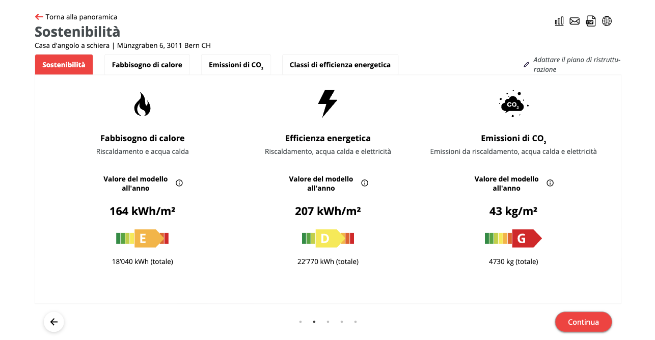Select Classi di efficienza energetica tab
This screenshot has height=340, width=655.
340,65
